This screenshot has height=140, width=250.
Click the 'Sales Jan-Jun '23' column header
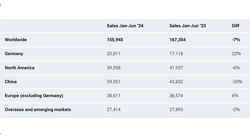(187, 26)
